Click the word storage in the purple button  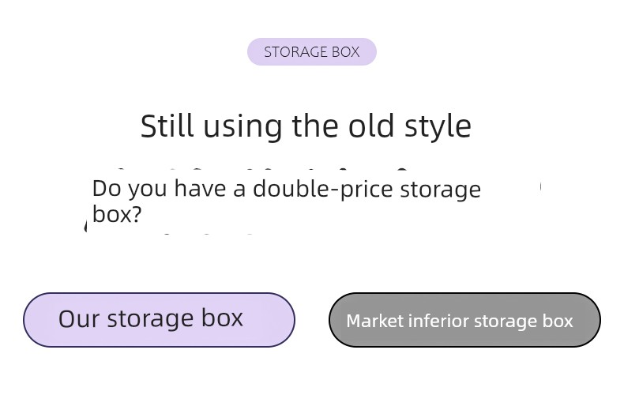point(150,320)
